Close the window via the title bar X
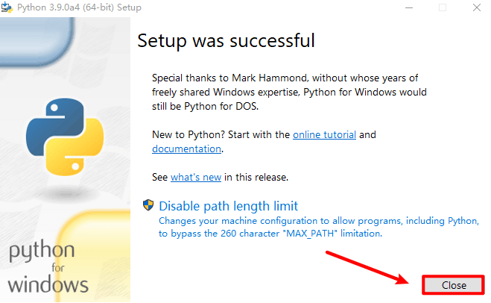The height and width of the screenshot is (303, 491). tap(477, 7)
